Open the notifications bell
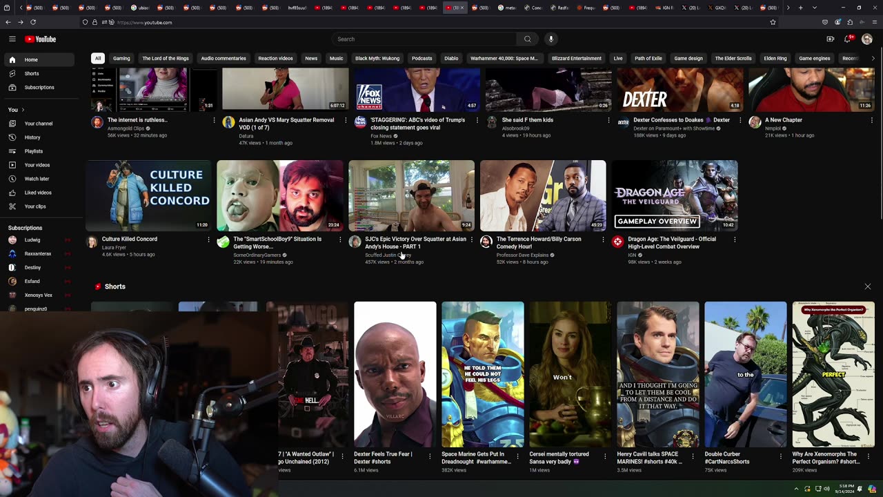Viewport: 883px width, 497px height. click(x=848, y=39)
